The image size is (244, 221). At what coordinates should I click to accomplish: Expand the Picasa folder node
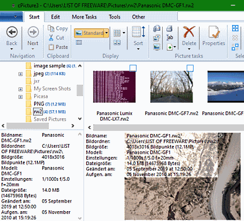tap(21, 97)
